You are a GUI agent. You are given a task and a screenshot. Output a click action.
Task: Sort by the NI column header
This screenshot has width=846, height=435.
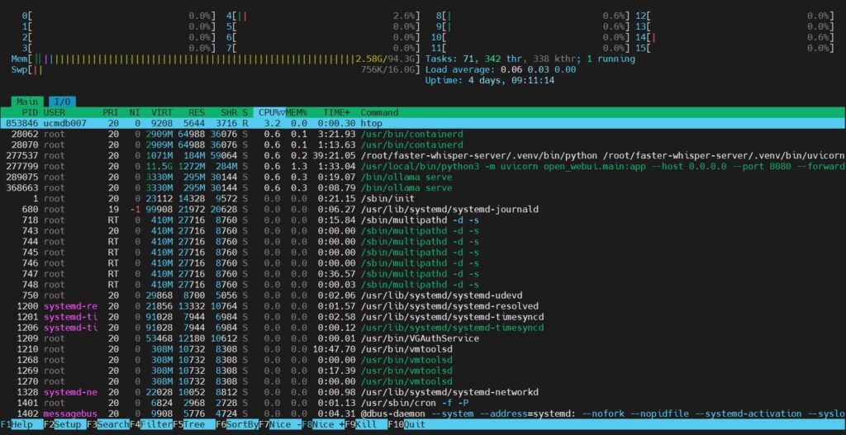point(135,112)
